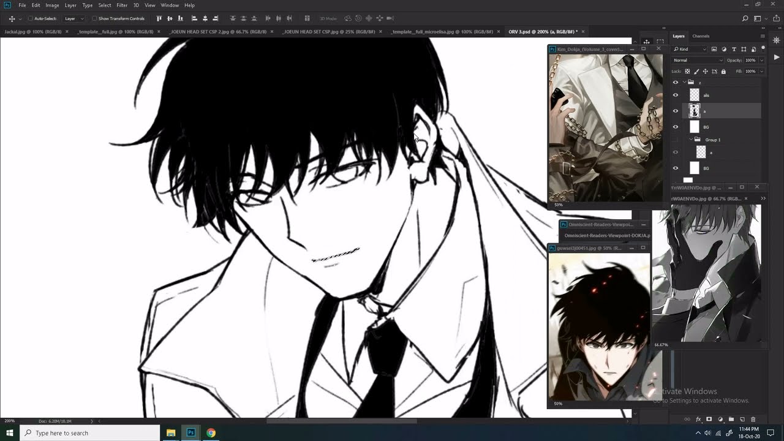Open the Filter menu

122,5
